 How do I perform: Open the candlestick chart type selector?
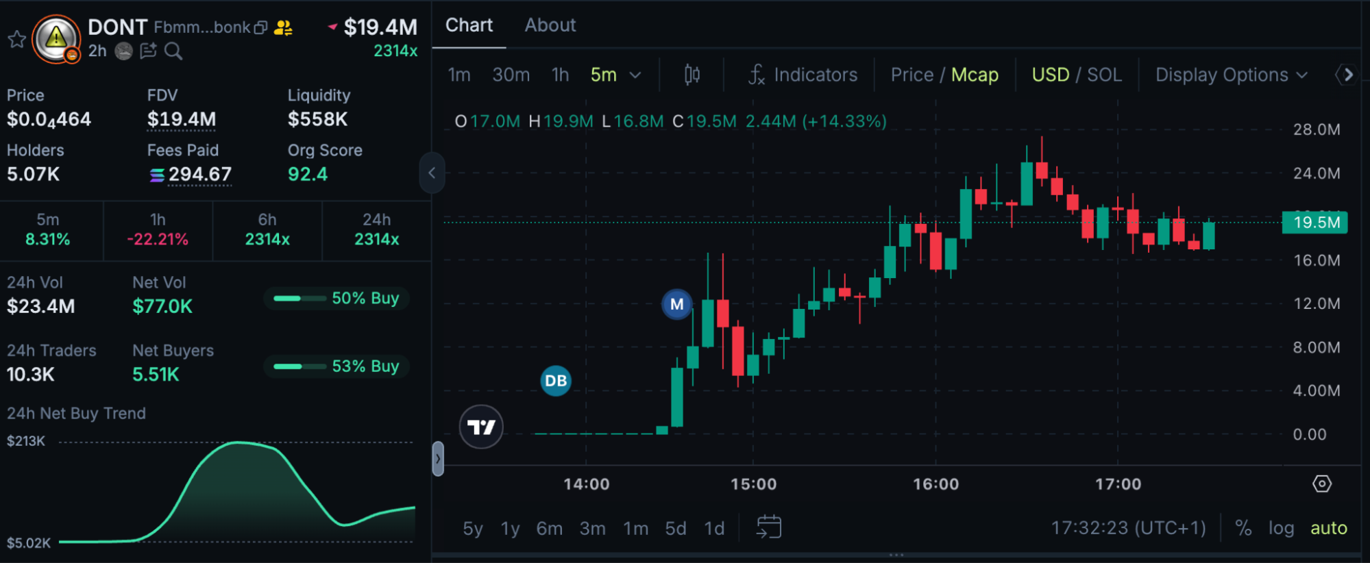click(692, 75)
